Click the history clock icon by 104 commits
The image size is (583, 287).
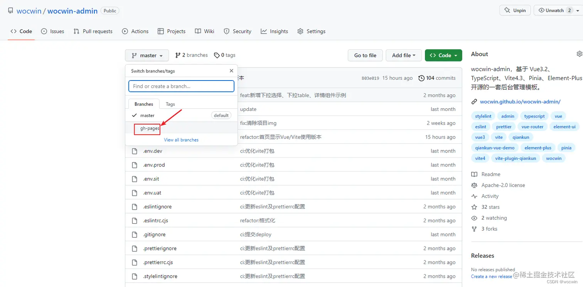click(421, 78)
